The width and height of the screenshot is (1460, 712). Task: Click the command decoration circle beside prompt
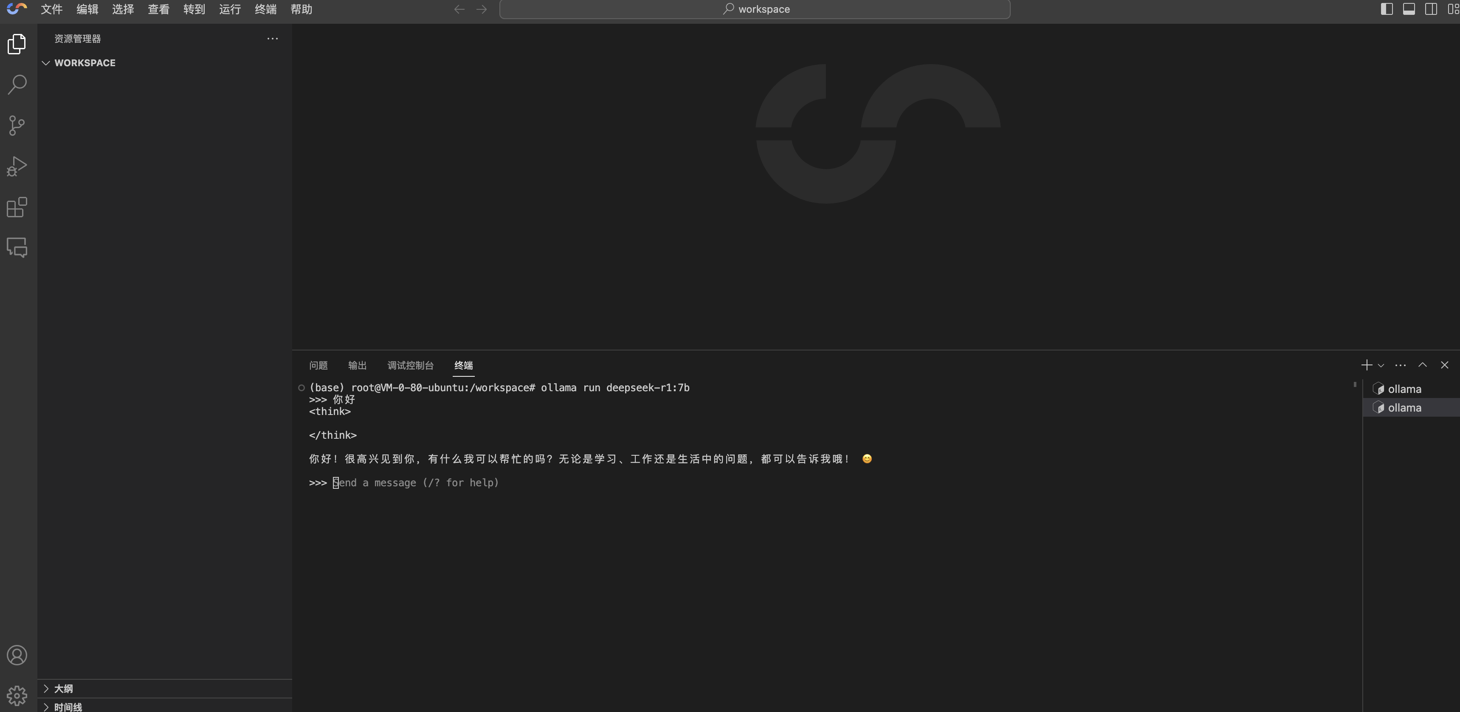(302, 388)
